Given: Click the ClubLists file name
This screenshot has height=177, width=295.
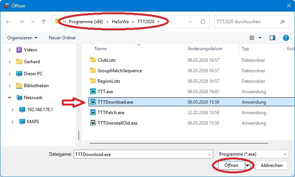Looking at the screenshot, I should coord(107,60).
